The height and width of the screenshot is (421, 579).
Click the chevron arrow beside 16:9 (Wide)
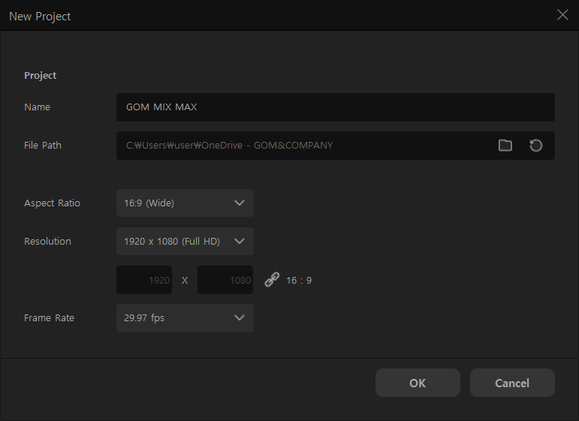point(240,203)
